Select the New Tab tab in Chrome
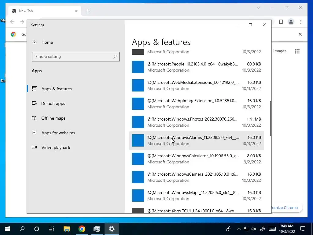Image resolution: width=313 pixels, height=235 pixels. click(x=44, y=11)
